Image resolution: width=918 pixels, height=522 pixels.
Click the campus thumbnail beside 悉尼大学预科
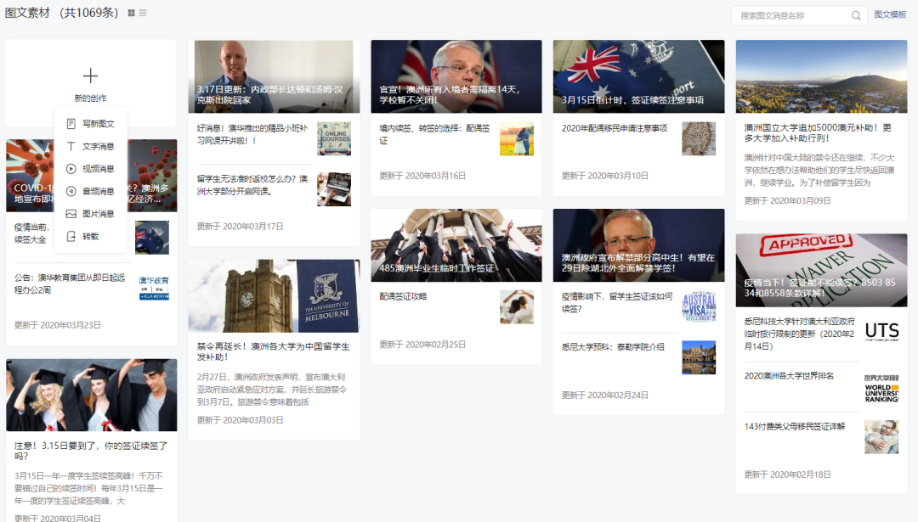pos(699,357)
